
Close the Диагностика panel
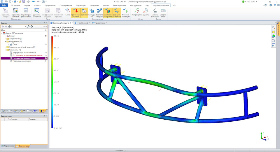coord(46,116)
